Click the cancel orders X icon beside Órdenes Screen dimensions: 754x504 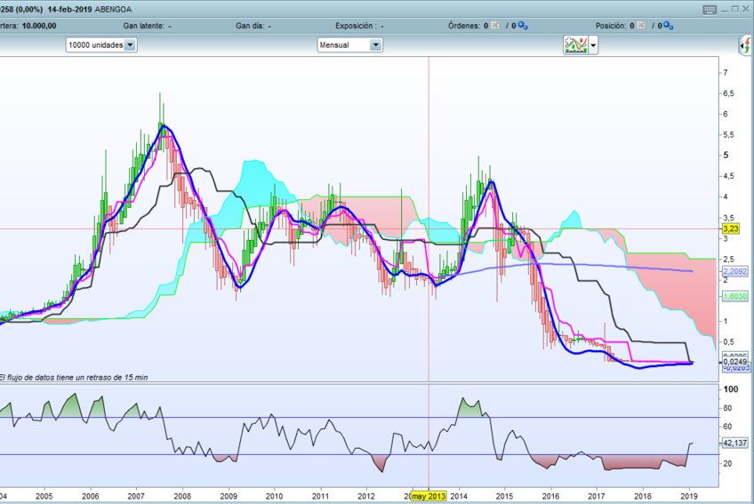494,26
